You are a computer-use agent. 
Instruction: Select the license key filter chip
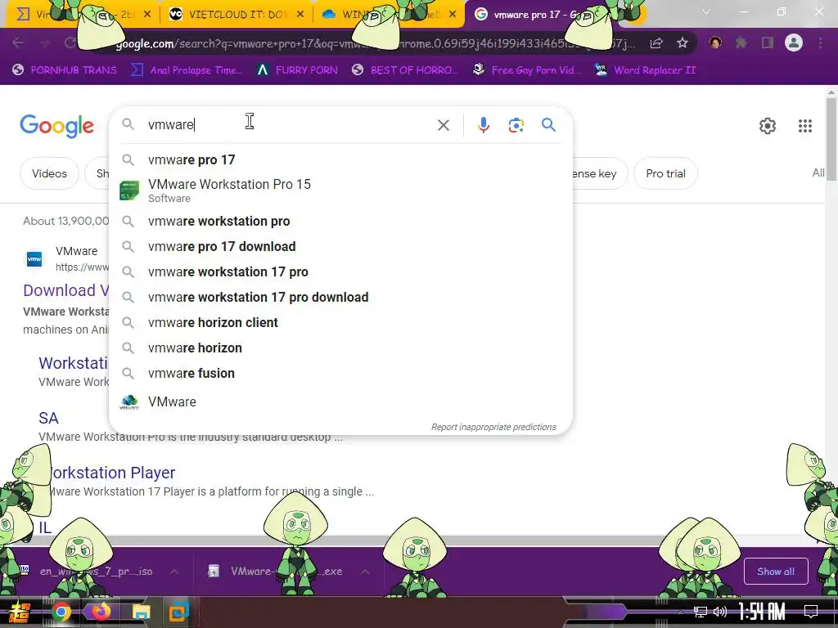point(600,173)
